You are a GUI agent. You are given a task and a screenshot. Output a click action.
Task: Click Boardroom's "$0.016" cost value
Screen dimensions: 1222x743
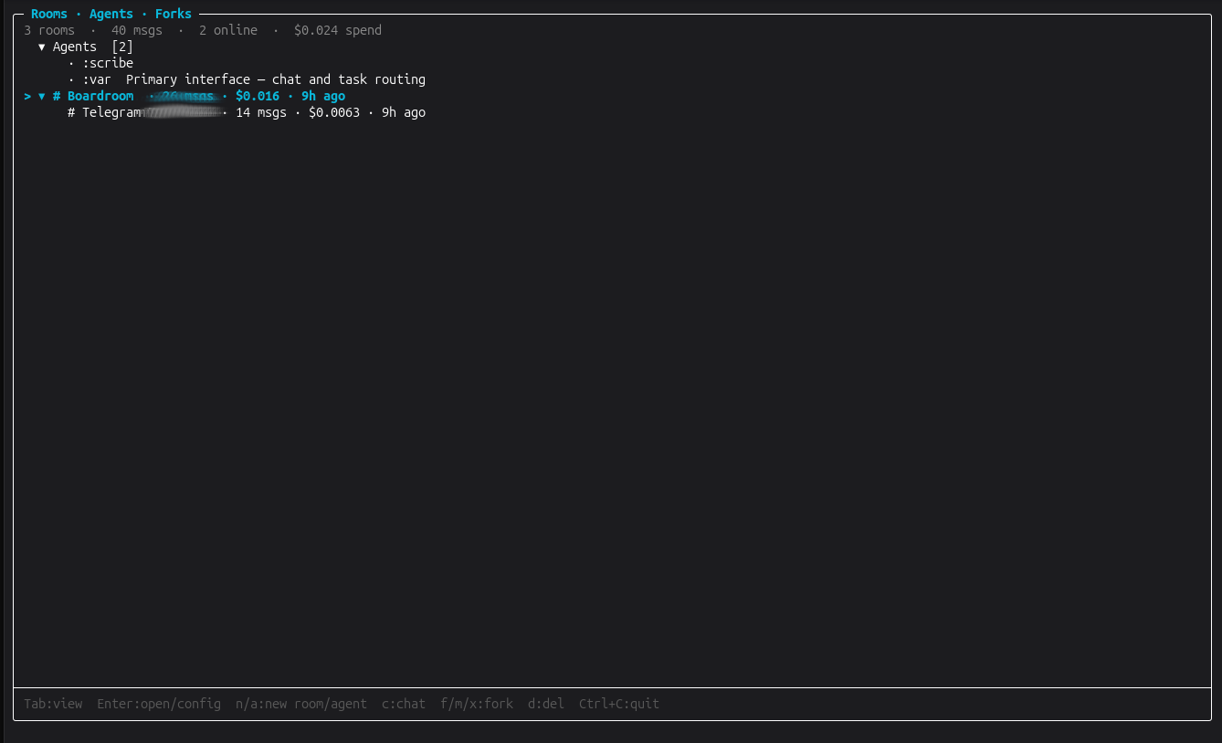pos(258,96)
